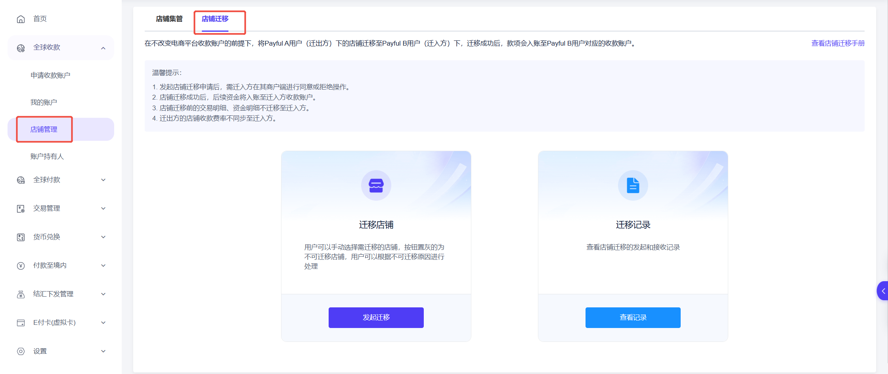Open the right-edge collapsed side panel handle
The width and height of the screenshot is (888, 374).
(882, 291)
